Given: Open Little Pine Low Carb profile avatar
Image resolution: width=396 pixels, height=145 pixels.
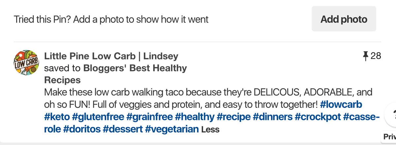Looking at the screenshot, I should tap(26, 63).
